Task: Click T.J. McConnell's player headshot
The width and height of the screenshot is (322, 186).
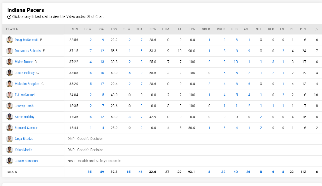Action: click(9, 95)
